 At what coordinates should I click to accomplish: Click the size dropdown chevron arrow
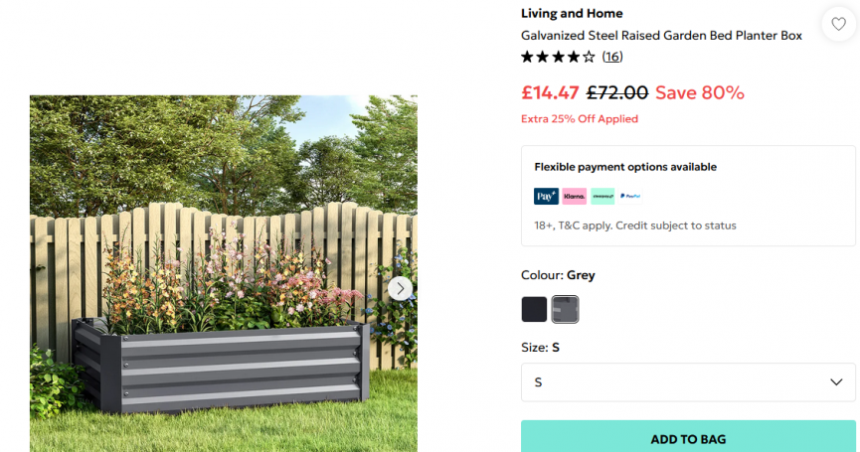(836, 382)
